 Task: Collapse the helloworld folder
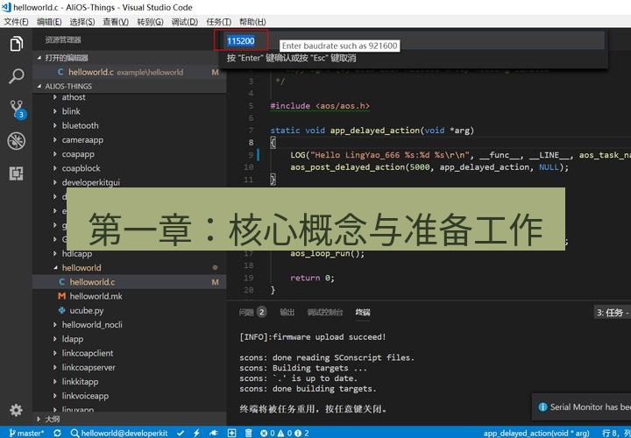[82, 267]
